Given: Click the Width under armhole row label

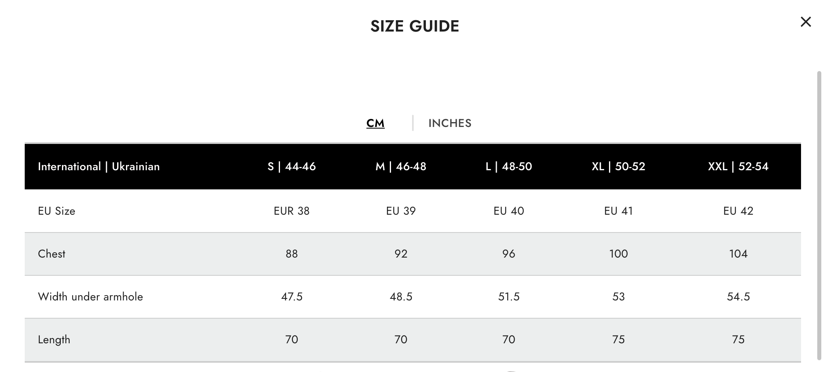Looking at the screenshot, I should [90, 297].
